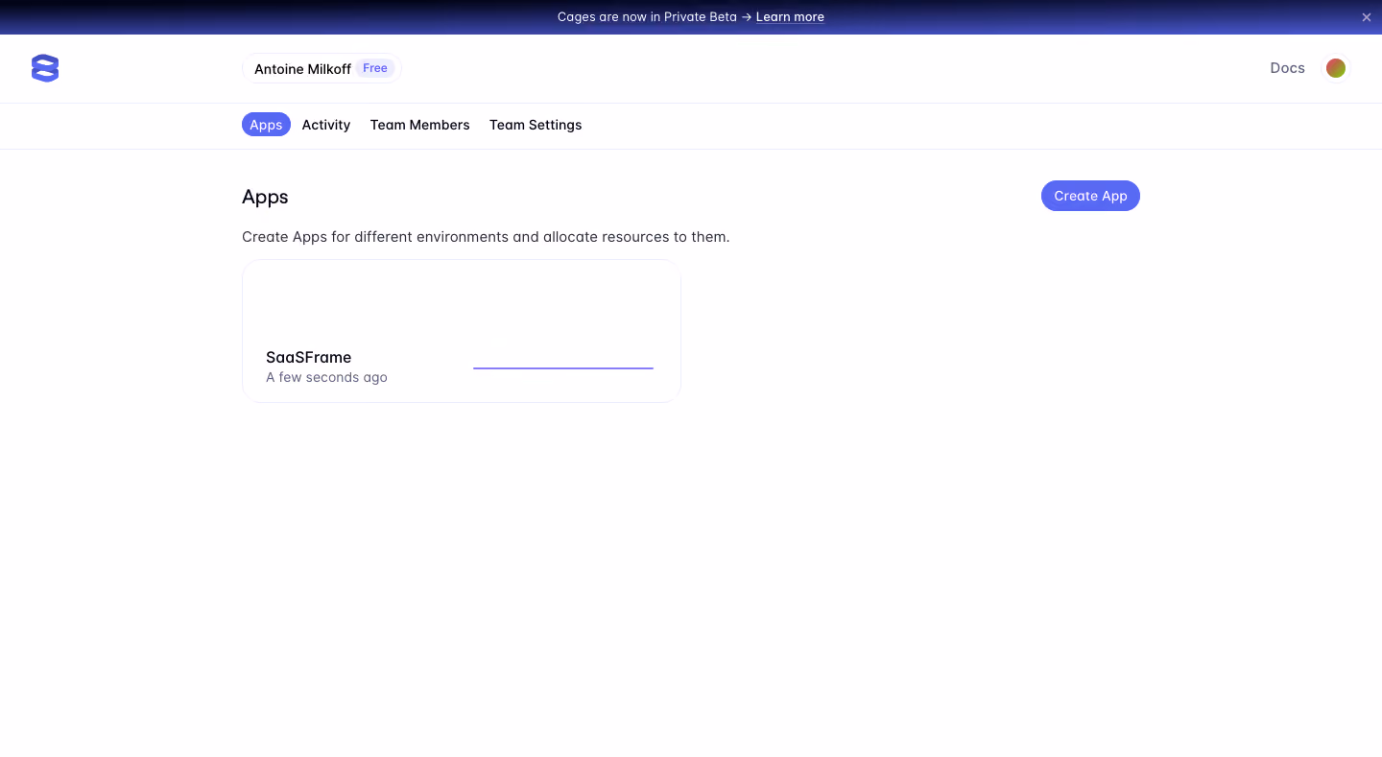This screenshot has height=757, width=1382.
Task: Select the 'Create Apps for different environments' description
Action: click(486, 237)
